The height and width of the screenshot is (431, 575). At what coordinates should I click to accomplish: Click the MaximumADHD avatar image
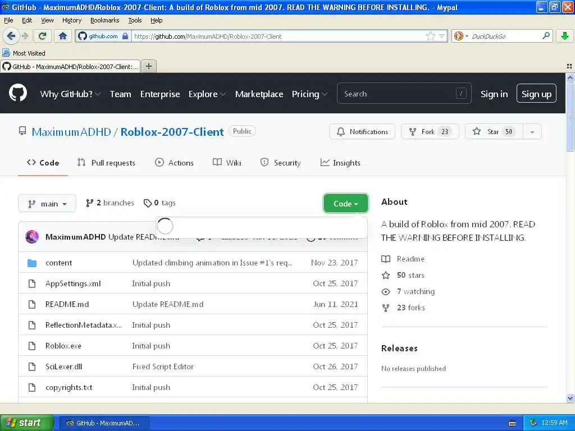(x=32, y=237)
